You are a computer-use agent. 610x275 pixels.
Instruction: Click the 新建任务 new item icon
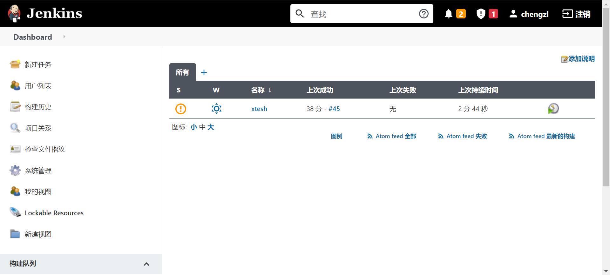(15, 64)
